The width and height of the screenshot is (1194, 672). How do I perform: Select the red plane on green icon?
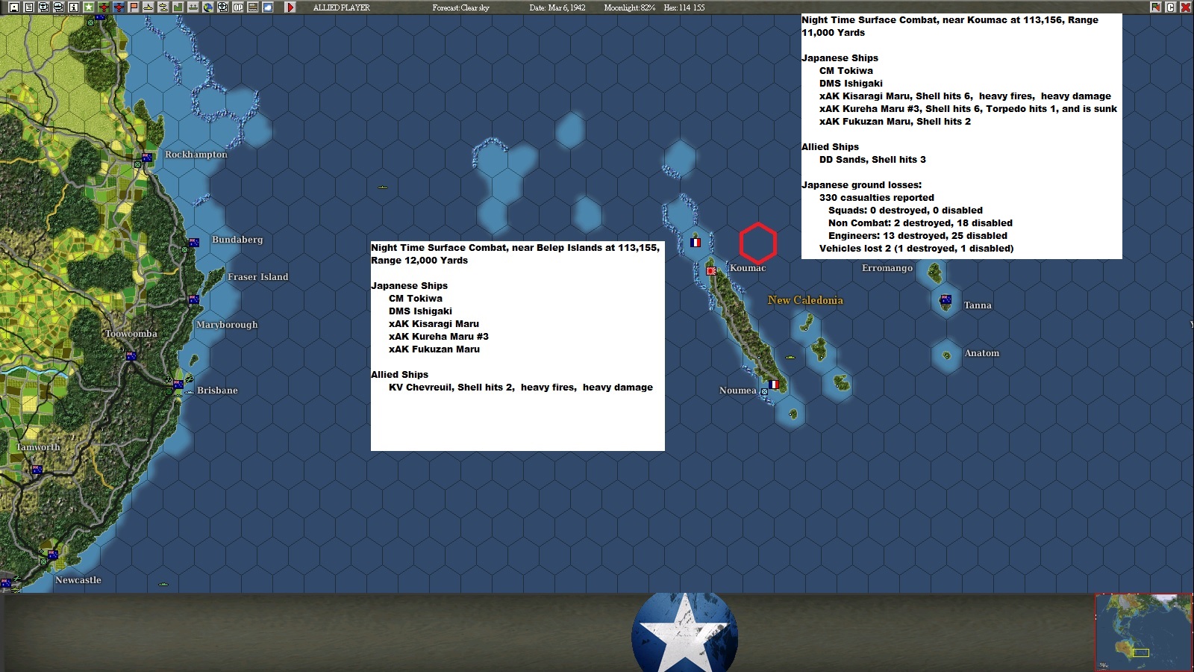(x=103, y=7)
